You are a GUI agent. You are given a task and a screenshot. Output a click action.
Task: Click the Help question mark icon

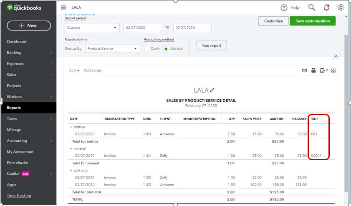(x=284, y=8)
